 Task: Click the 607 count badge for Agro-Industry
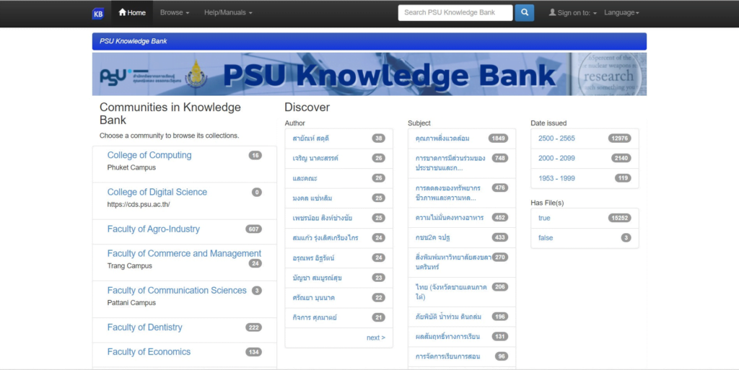click(x=253, y=229)
